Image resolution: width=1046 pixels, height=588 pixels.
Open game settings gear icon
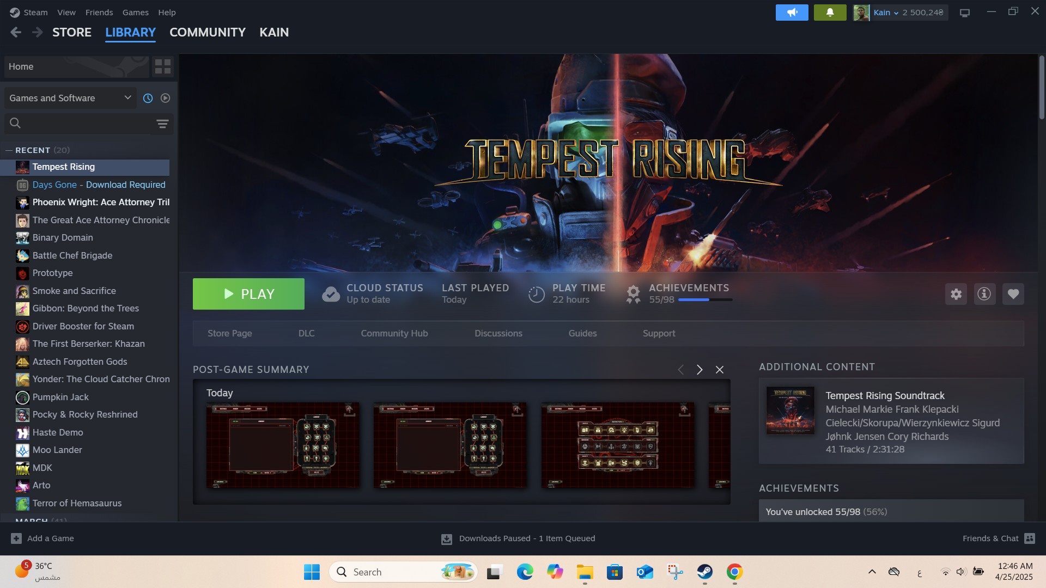point(956,294)
